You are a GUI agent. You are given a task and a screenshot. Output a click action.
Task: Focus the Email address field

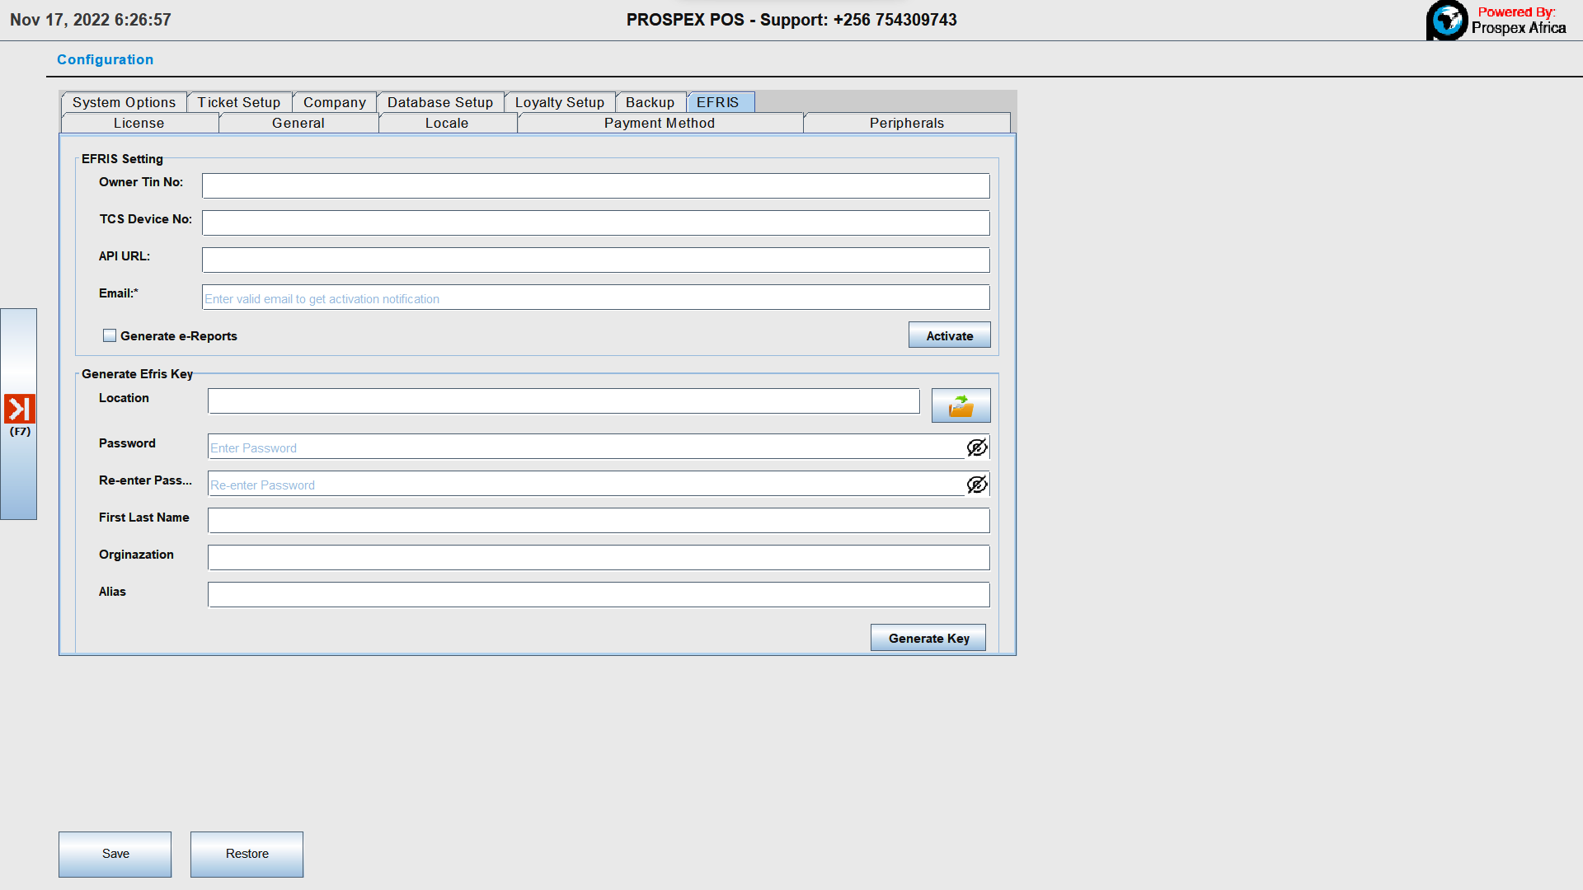[595, 297]
